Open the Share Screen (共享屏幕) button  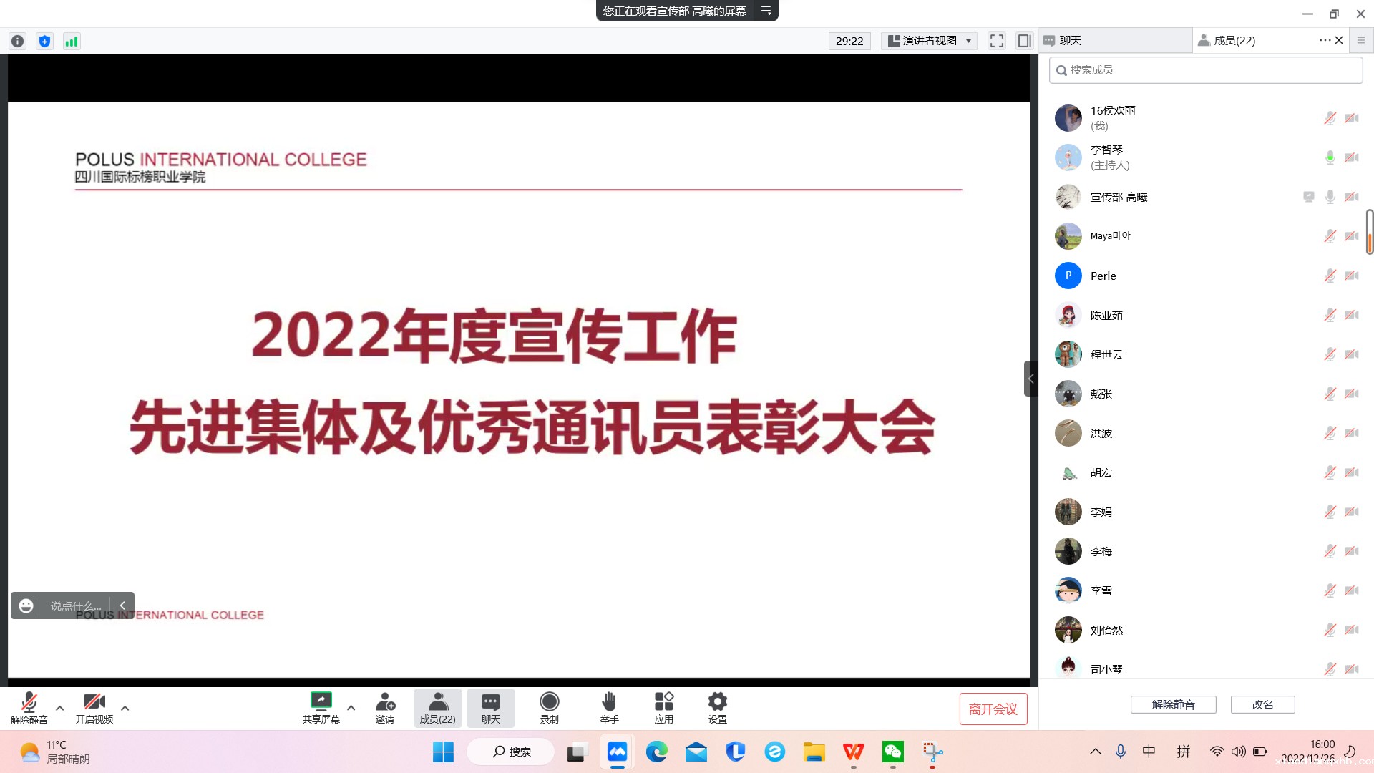pyautogui.click(x=321, y=708)
